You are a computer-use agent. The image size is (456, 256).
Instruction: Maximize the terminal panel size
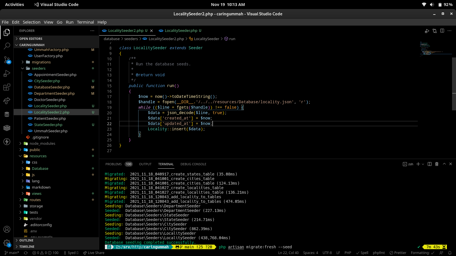pyautogui.click(x=444, y=164)
